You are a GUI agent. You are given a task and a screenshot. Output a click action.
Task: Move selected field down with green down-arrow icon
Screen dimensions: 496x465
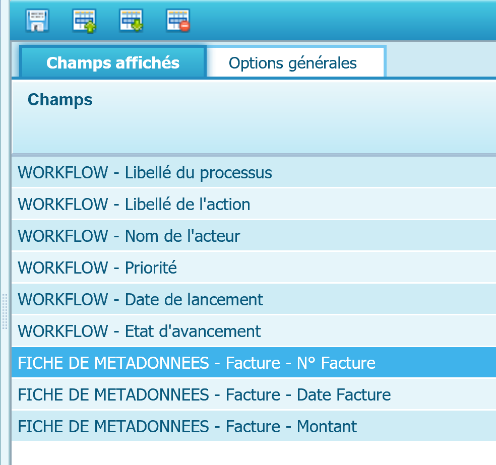(x=131, y=21)
